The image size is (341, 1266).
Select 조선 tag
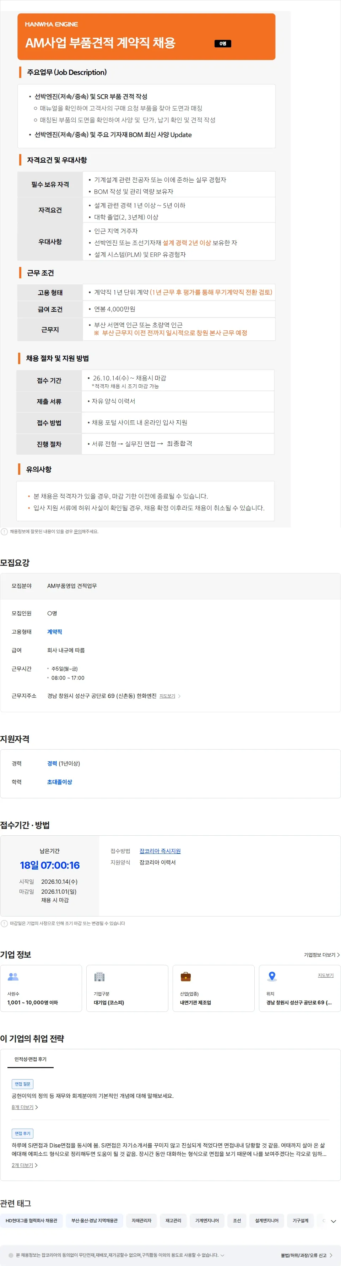pos(237,1220)
